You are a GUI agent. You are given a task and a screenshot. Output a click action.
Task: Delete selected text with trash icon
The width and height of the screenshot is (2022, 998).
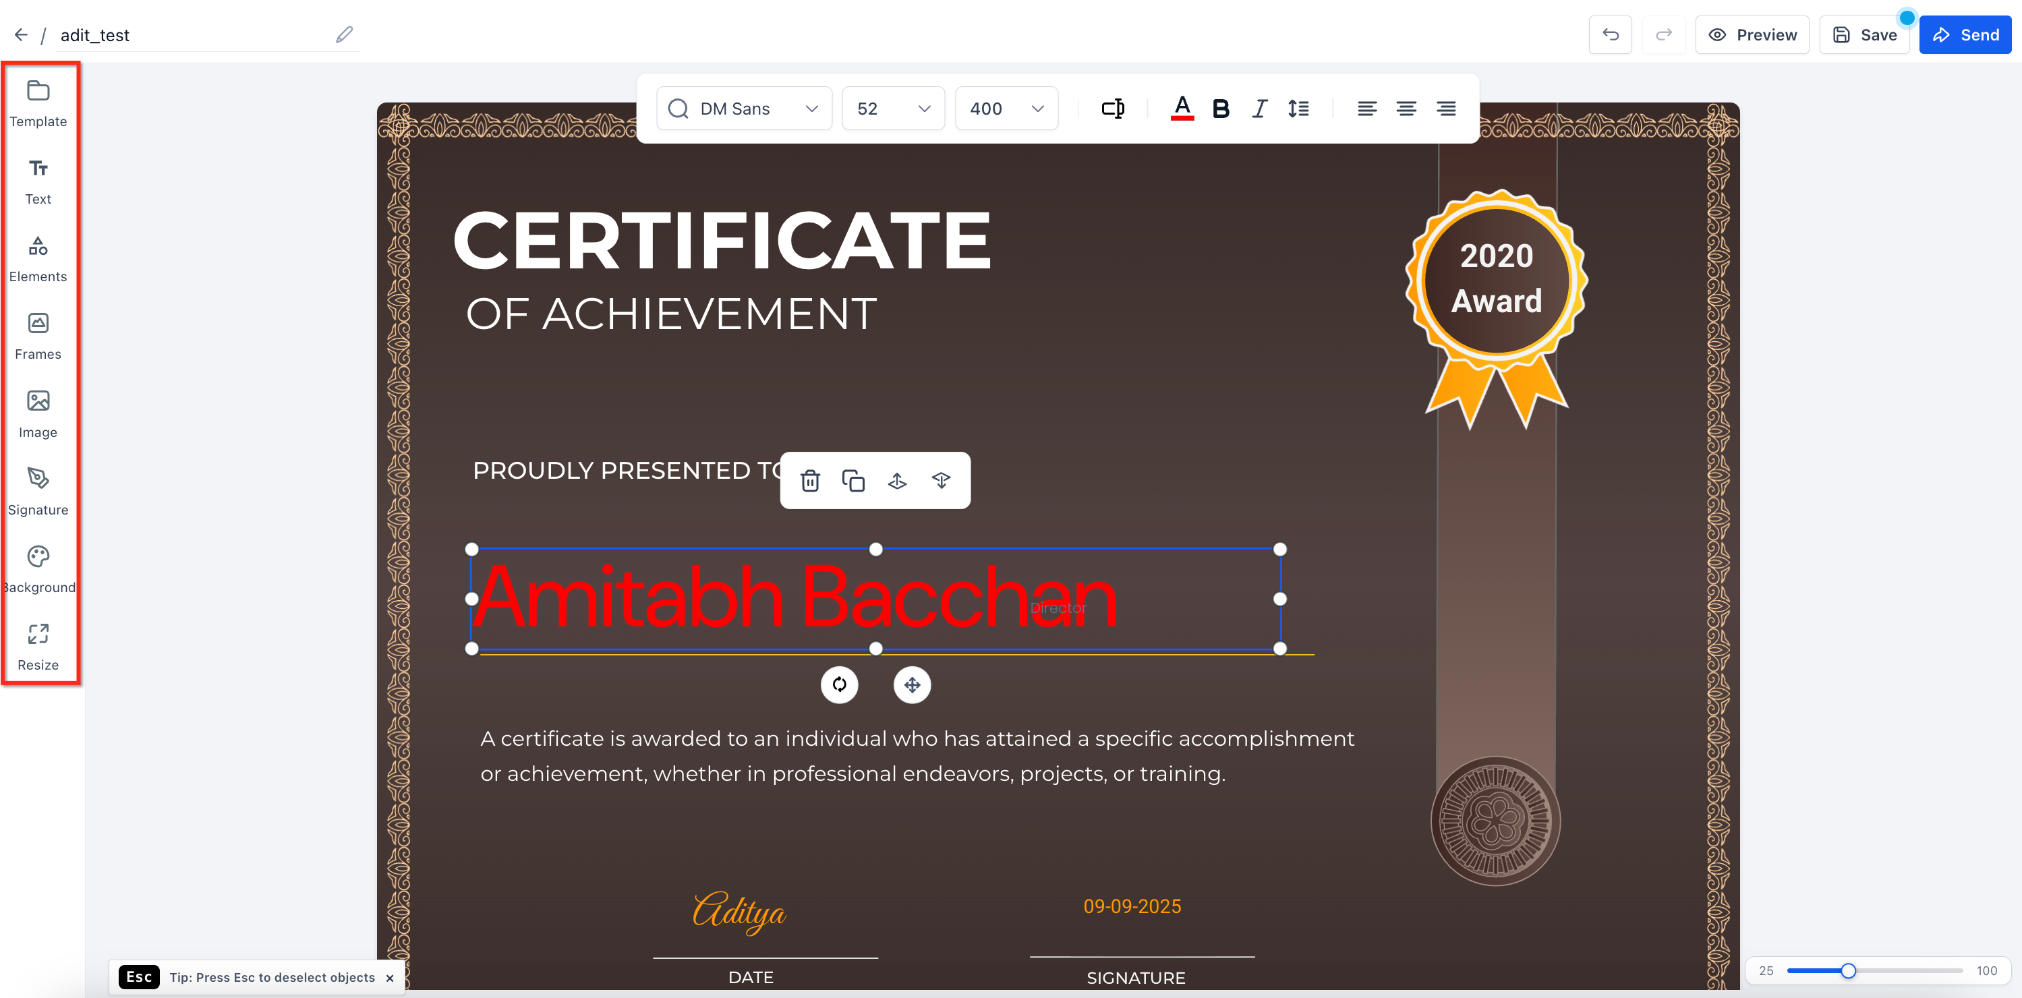(810, 480)
